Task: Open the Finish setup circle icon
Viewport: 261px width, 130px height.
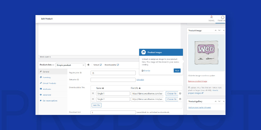Action: (x=223, y=17)
